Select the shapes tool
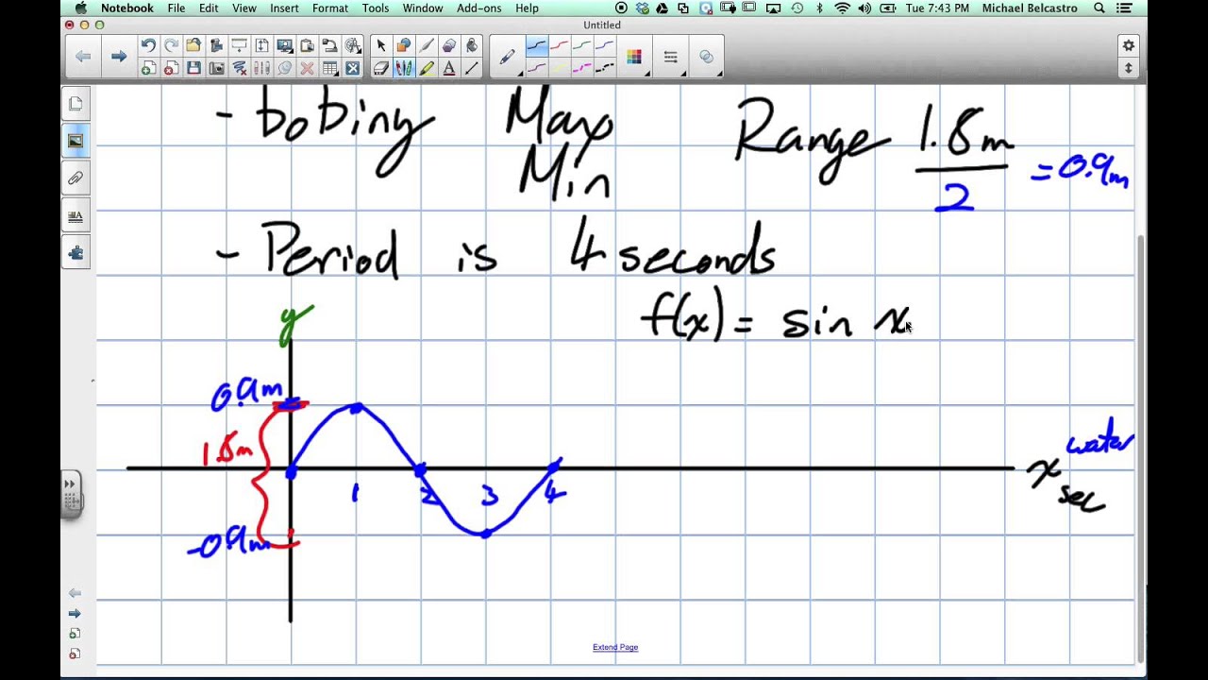The image size is (1208, 680). point(404,45)
